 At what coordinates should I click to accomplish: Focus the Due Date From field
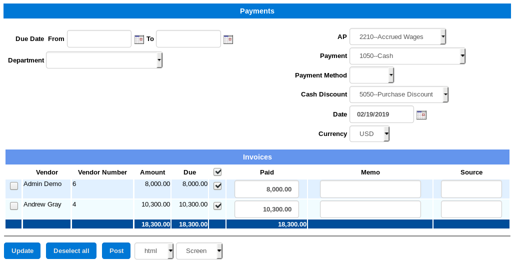click(99, 38)
